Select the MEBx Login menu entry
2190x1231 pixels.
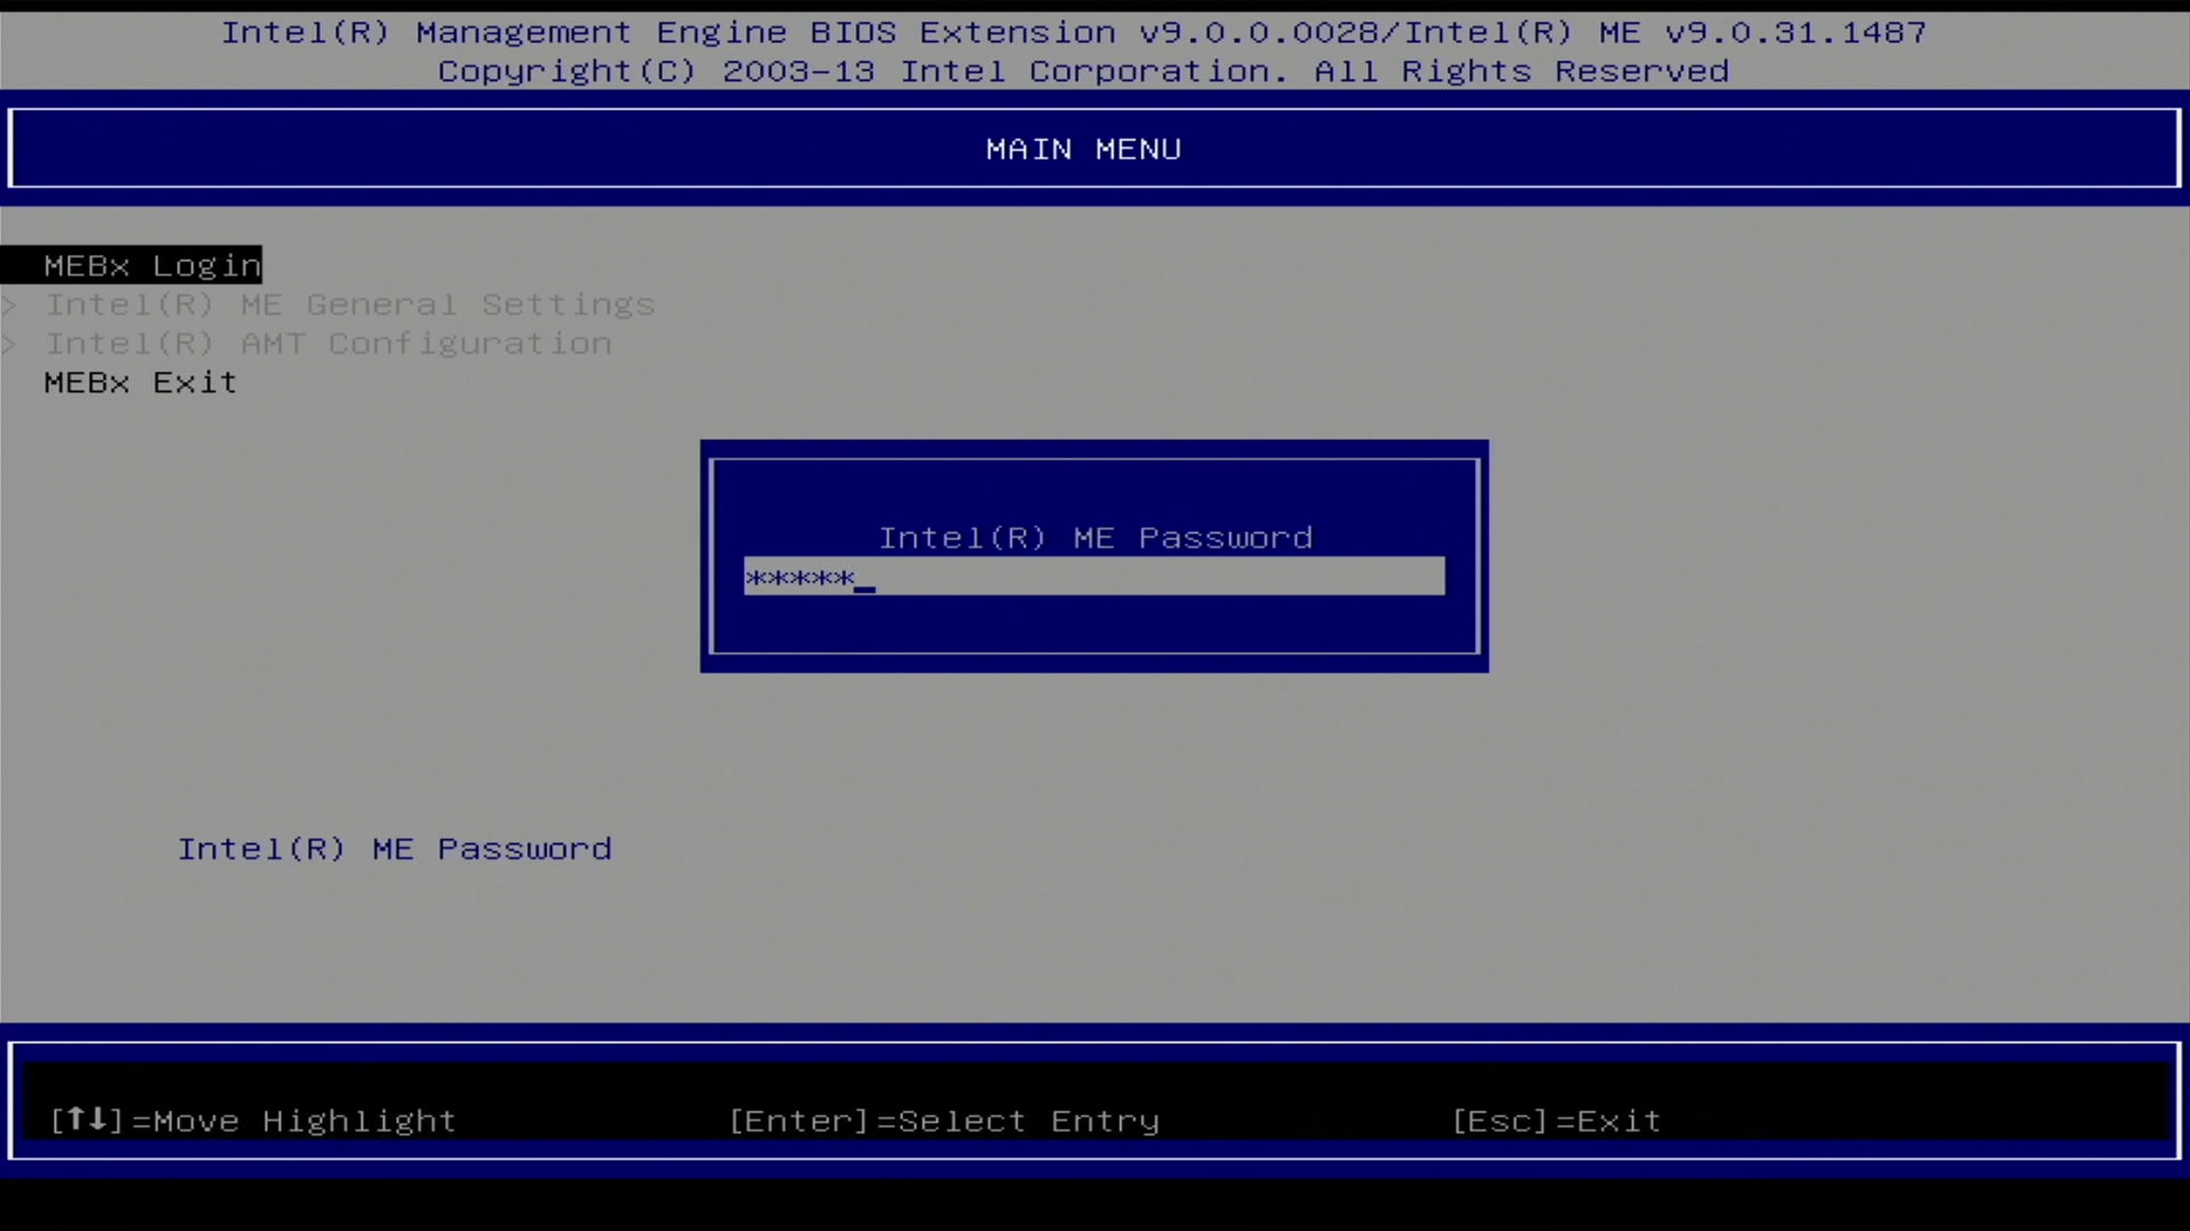132,265
